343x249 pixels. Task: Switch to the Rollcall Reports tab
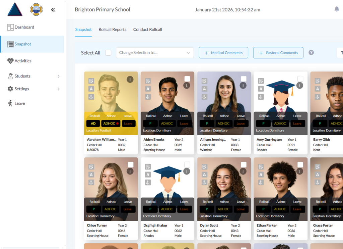[x=113, y=30]
